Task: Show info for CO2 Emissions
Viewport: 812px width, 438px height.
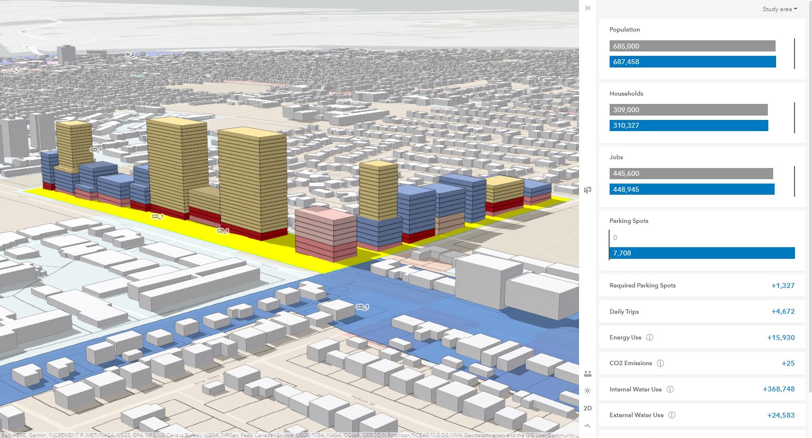Action: coord(660,363)
